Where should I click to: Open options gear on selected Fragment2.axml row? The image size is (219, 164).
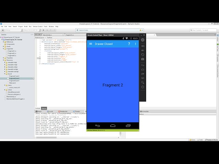[33, 78]
